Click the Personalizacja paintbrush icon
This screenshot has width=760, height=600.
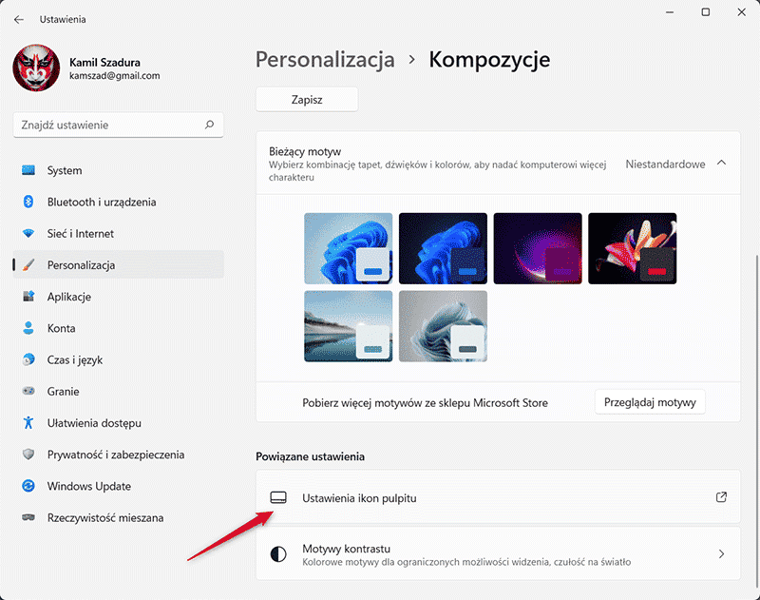point(28,265)
